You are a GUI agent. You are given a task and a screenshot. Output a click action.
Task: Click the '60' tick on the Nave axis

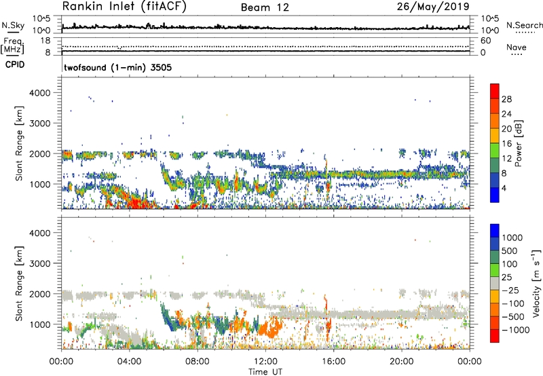[485, 41]
